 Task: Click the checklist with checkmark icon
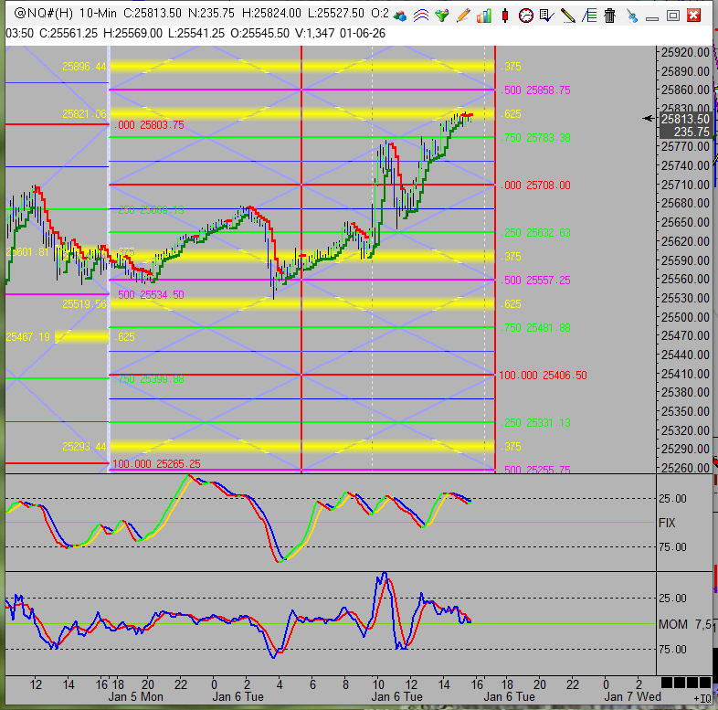click(547, 16)
